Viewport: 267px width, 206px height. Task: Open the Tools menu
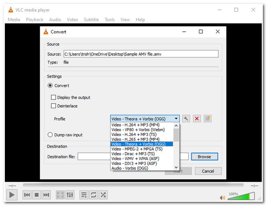[109, 20]
